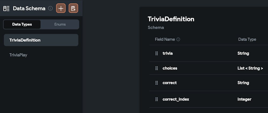Click the TriviaDefinition schema heading
Screen dimensions: 268x113
tap(171, 19)
